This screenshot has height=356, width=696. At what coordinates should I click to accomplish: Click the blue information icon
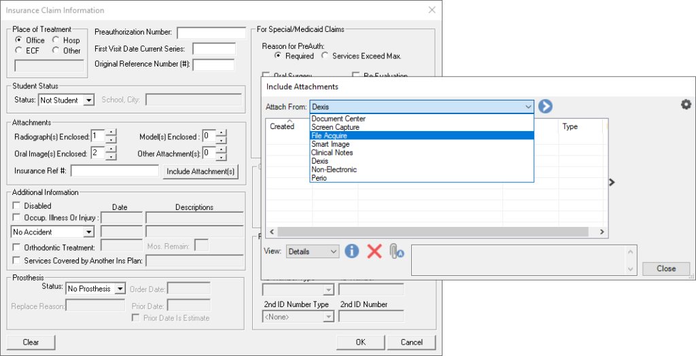coord(351,251)
